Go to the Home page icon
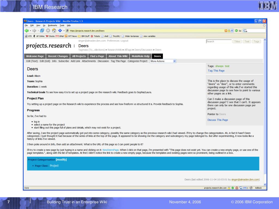Screen dimensions: 279x209 point(54,30)
